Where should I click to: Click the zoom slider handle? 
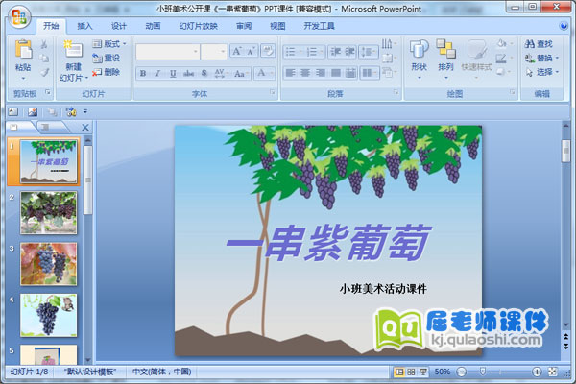click(483, 372)
